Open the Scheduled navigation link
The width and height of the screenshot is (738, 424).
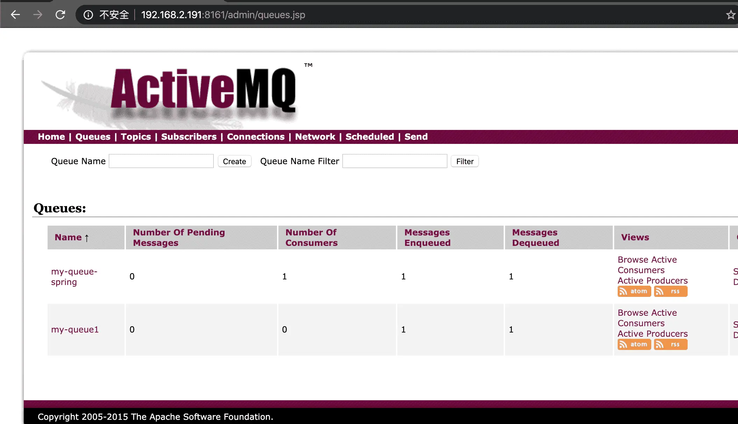[x=370, y=137]
